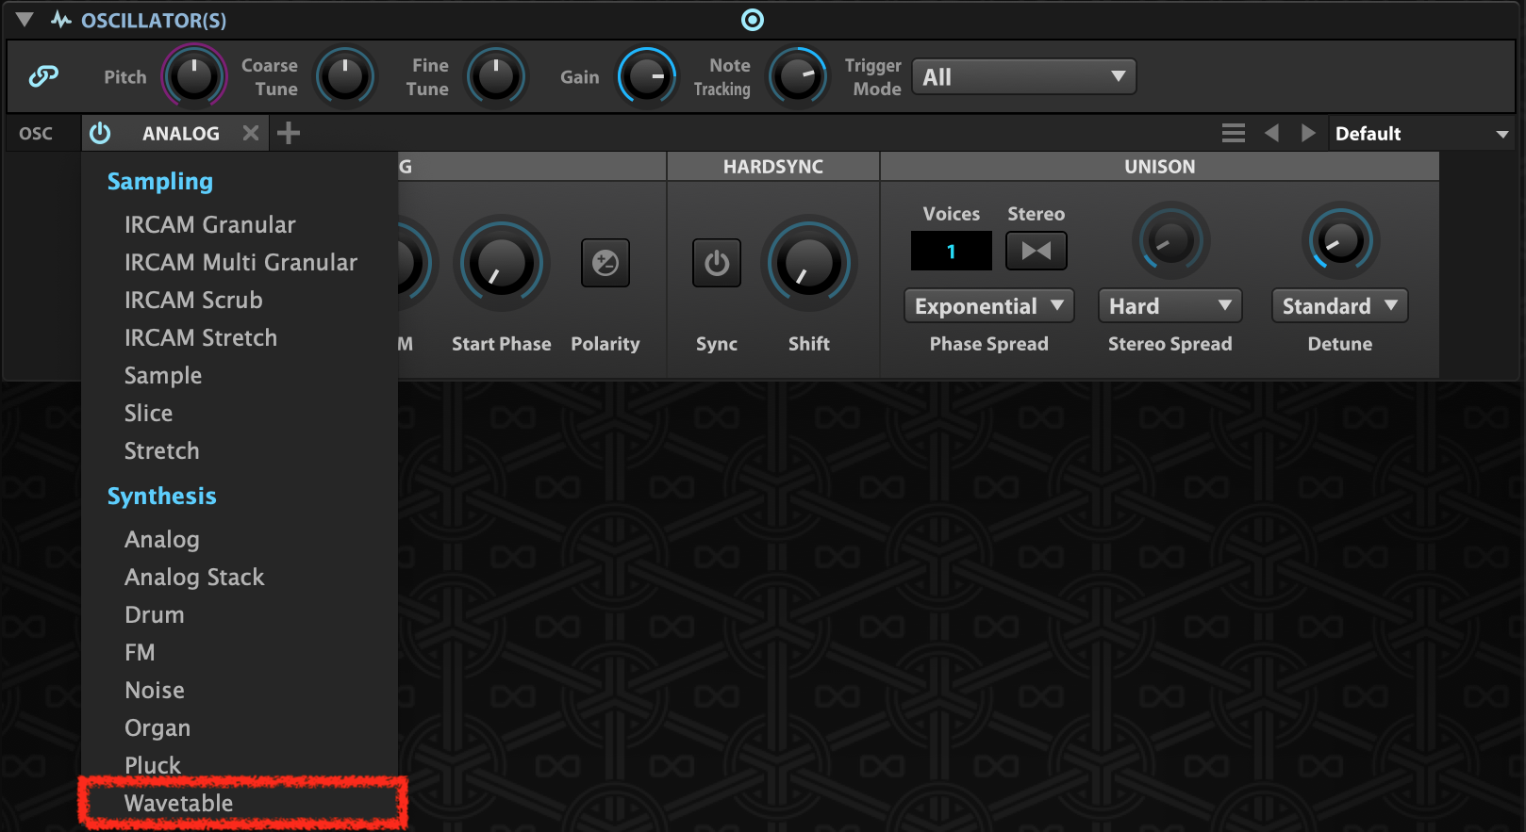This screenshot has width=1526, height=832.
Task: Click the circular target icon at top
Action: pos(753,20)
